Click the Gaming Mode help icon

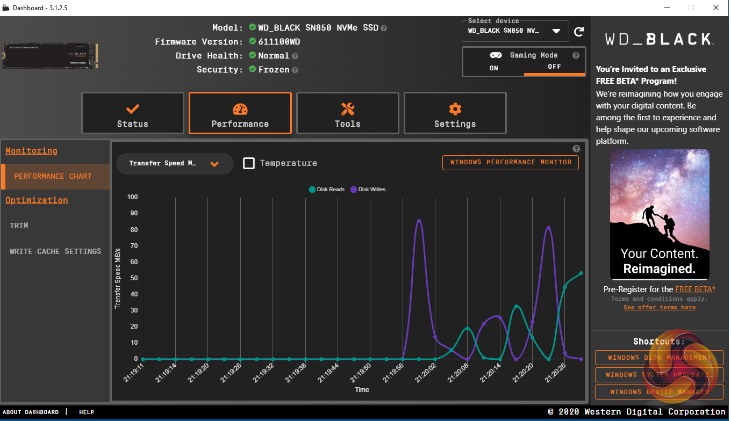[x=576, y=55]
